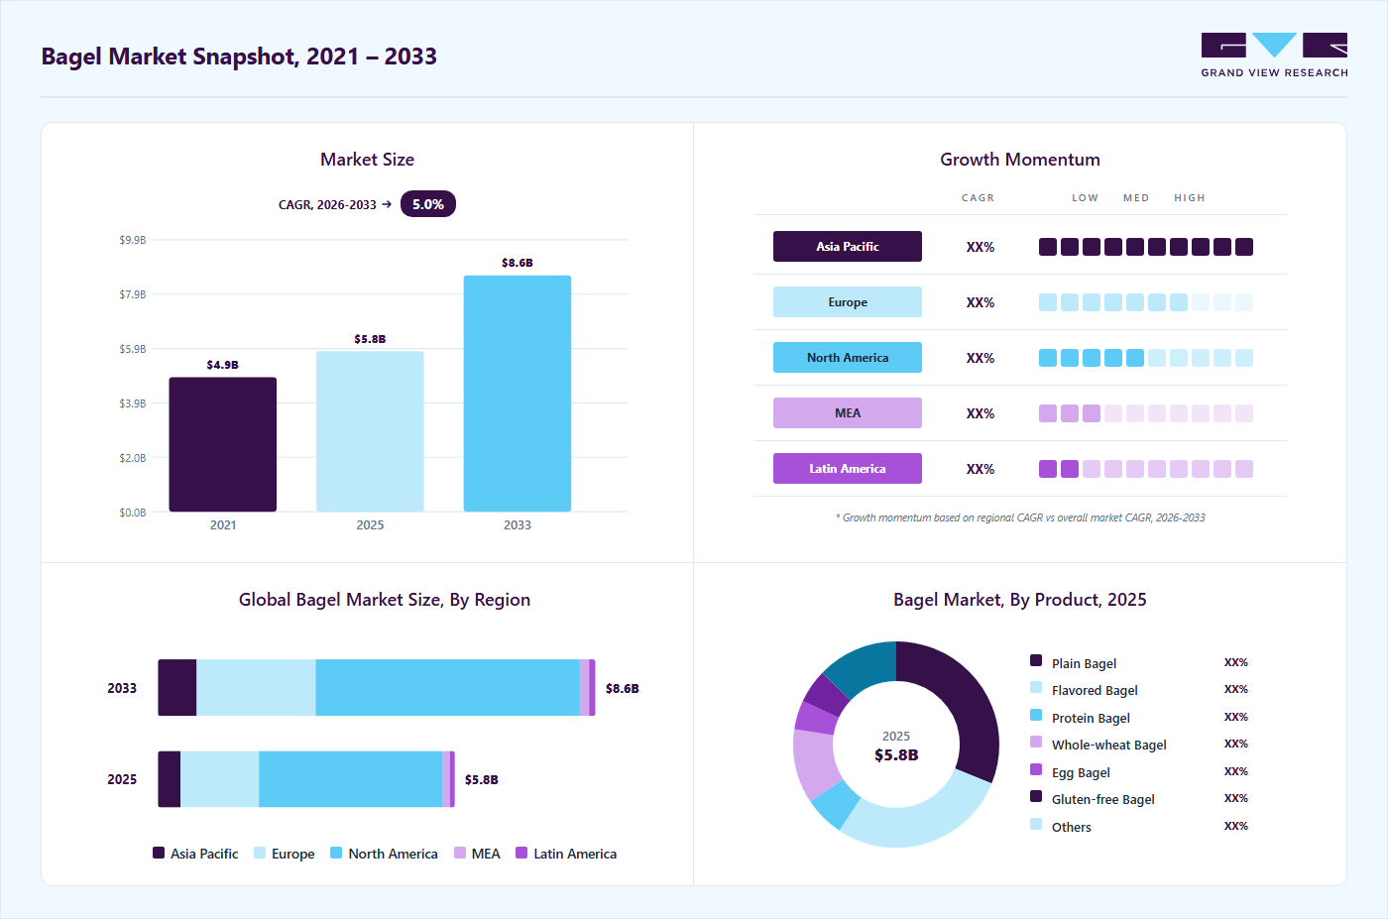This screenshot has width=1388, height=919.
Task: Click the Others legend swatch
Action: pos(1036,824)
